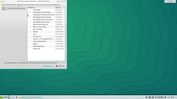Click the Продолжить button
The image size is (177, 99).
47,66
